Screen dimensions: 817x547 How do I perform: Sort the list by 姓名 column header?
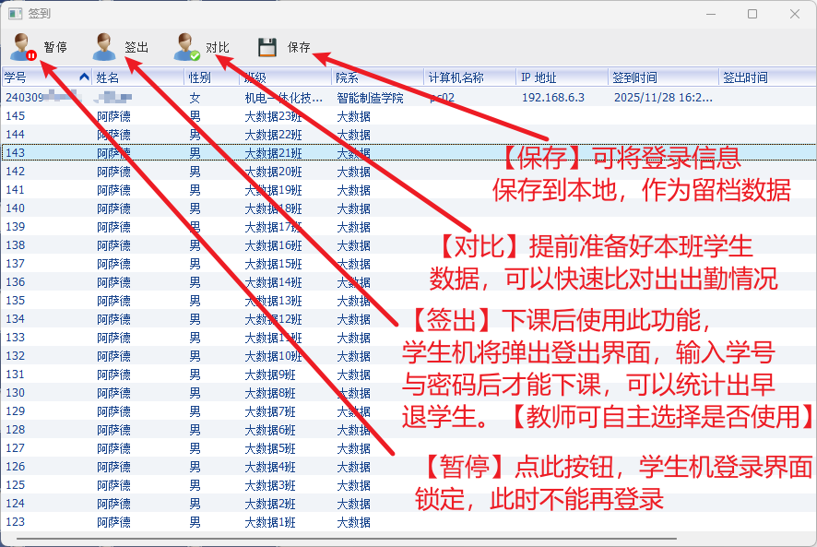(x=136, y=77)
